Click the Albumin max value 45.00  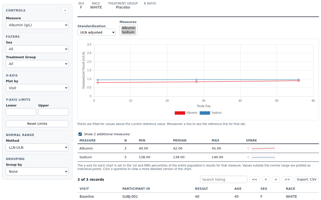click(x=216, y=148)
